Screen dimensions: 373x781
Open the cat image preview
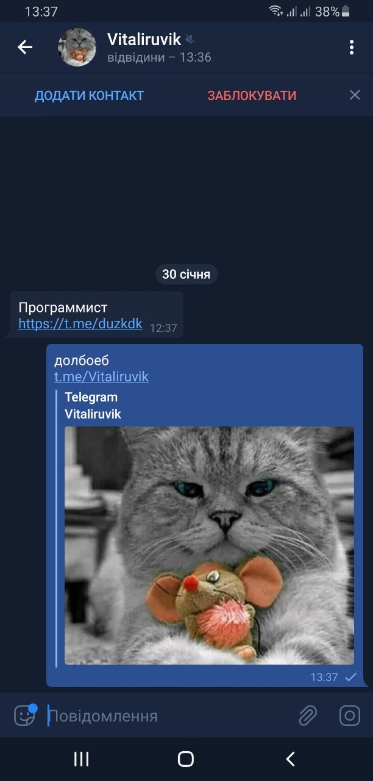[x=209, y=545]
